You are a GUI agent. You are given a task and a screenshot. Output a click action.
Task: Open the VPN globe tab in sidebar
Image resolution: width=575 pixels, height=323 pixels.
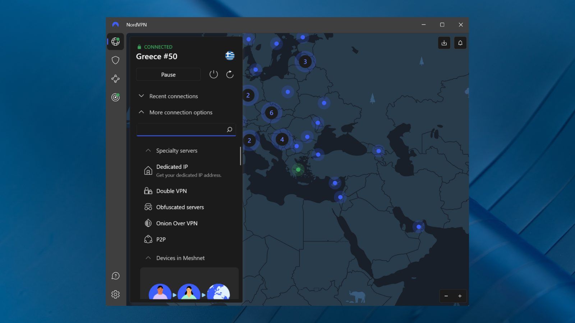click(115, 42)
